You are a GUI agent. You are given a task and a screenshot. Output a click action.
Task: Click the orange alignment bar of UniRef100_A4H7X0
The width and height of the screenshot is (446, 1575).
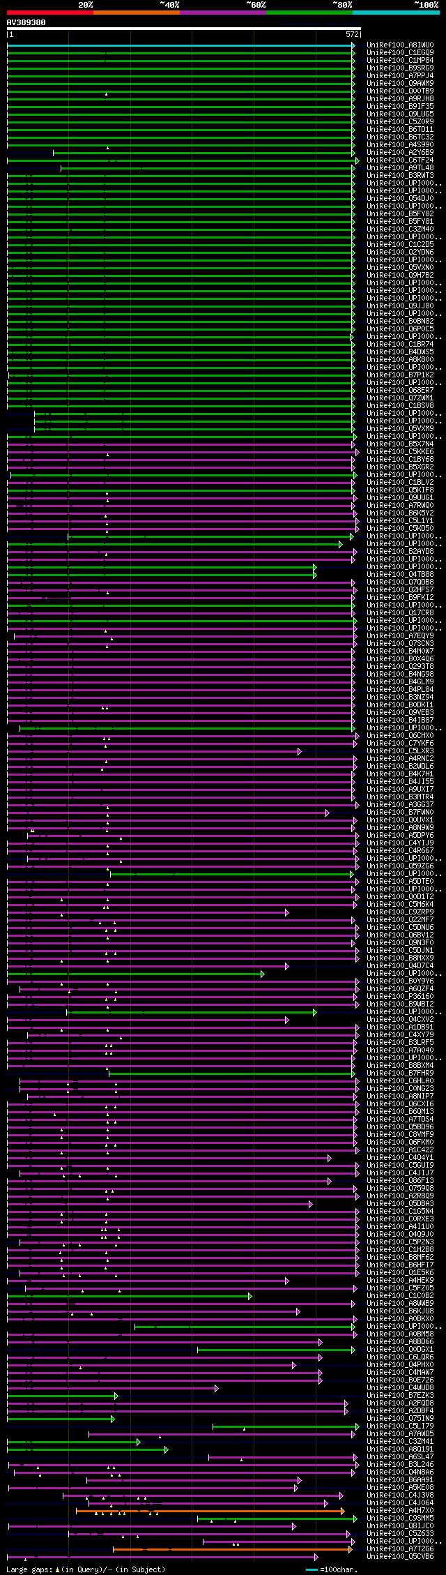[210, 1511]
